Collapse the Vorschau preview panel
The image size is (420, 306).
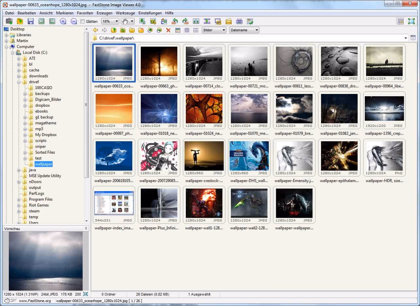[x=86, y=229]
